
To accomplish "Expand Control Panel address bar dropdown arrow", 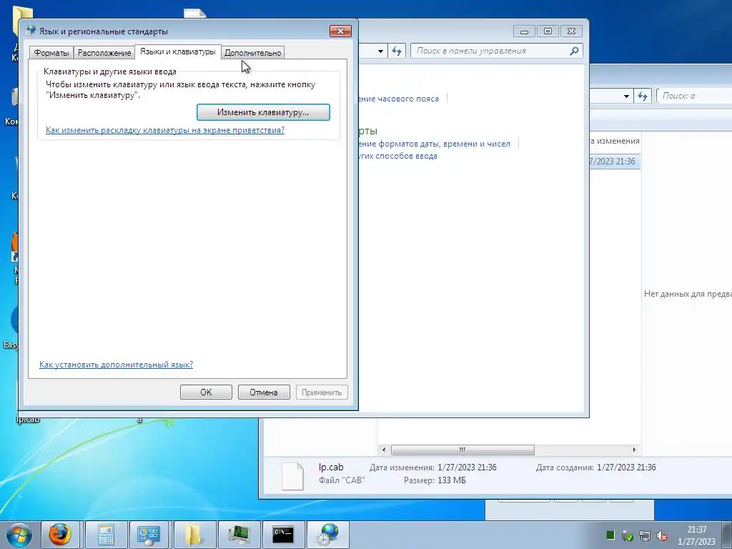I will [380, 51].
